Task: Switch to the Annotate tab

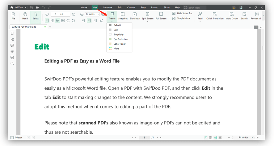Action: [x=107, y=7]
